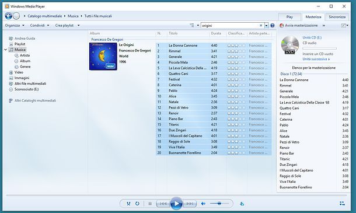Screen dimensions: 356x213
Task: Click Disco 1 (72:34) header
Action: (291, 74)
